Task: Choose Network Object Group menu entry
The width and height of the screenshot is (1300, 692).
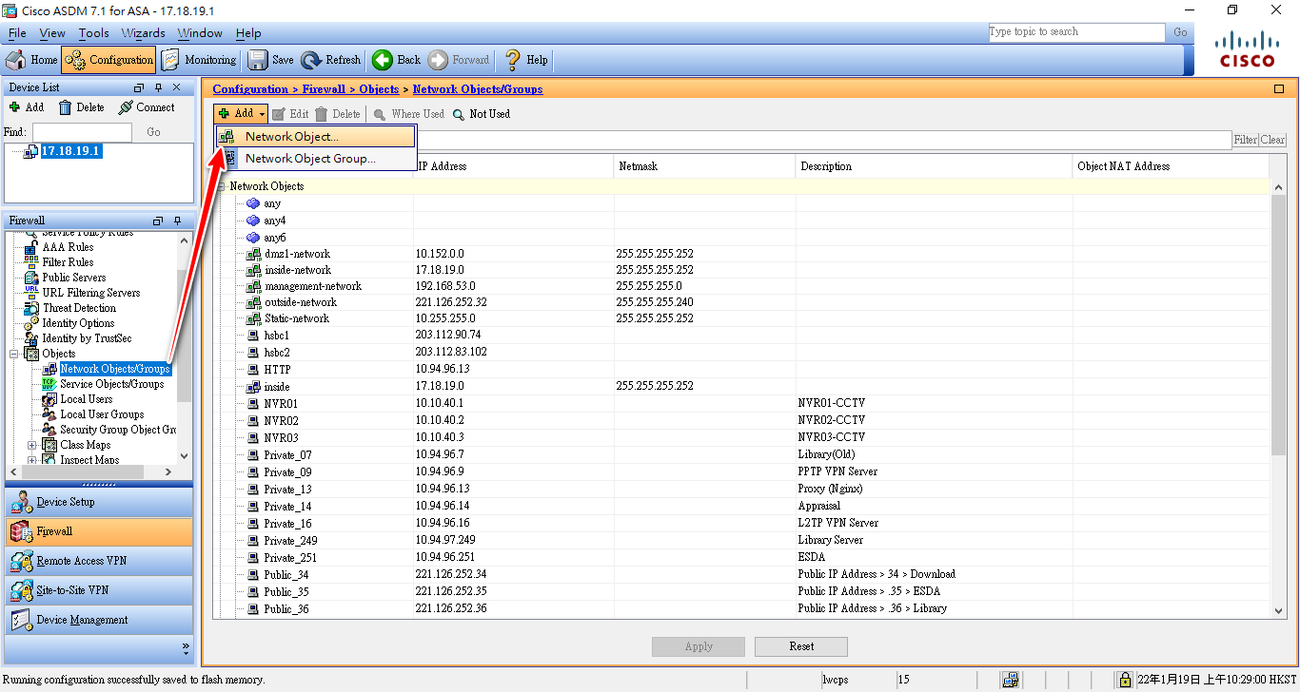Action: click(x=309, y=159)
